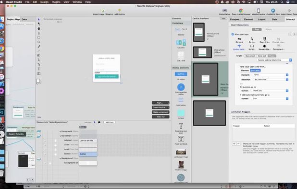This screenshot has height=189, width=297.
Task: Select the Script interaction icon
Action: [252, 46]
